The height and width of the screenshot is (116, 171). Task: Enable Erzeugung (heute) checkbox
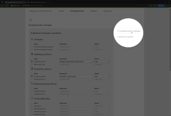(x=32, y=79)
